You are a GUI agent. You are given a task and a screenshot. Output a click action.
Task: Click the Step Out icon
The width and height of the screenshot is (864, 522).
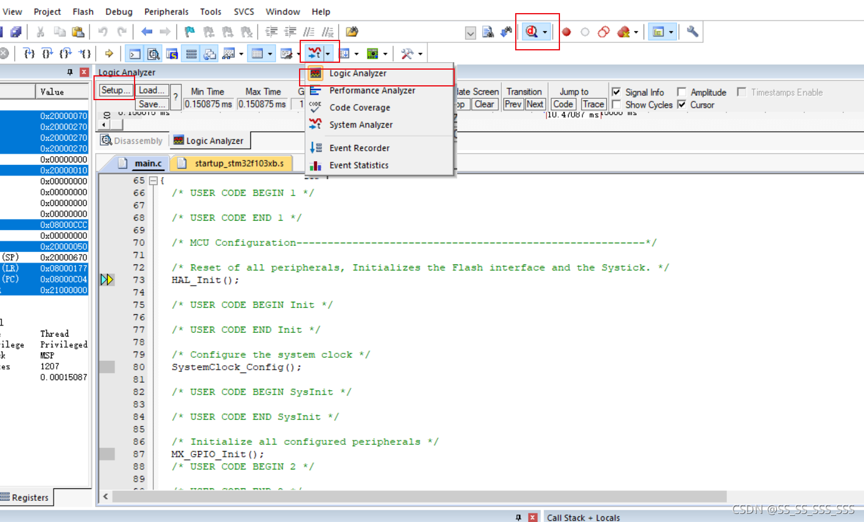[67, 54]
